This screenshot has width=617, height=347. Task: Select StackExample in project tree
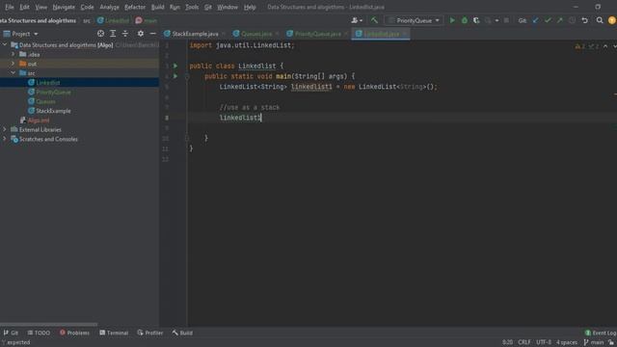54,111
